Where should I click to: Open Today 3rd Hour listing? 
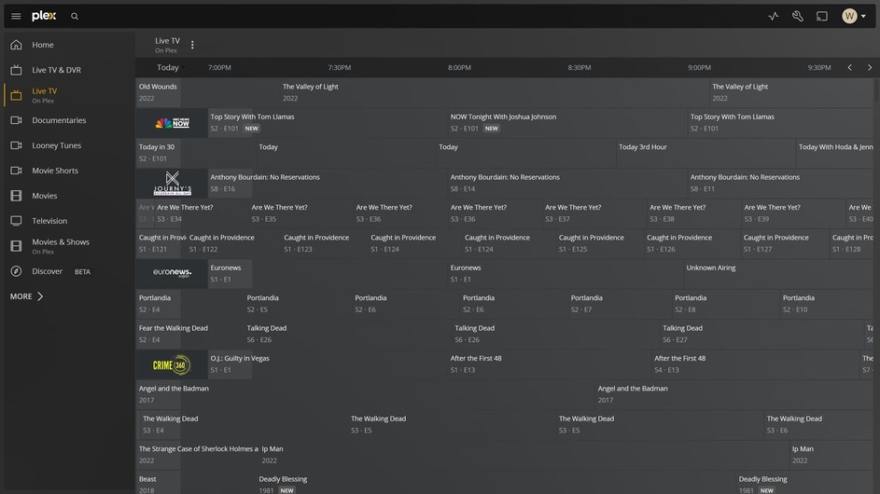pyautogui.click(x=705, y=153)
